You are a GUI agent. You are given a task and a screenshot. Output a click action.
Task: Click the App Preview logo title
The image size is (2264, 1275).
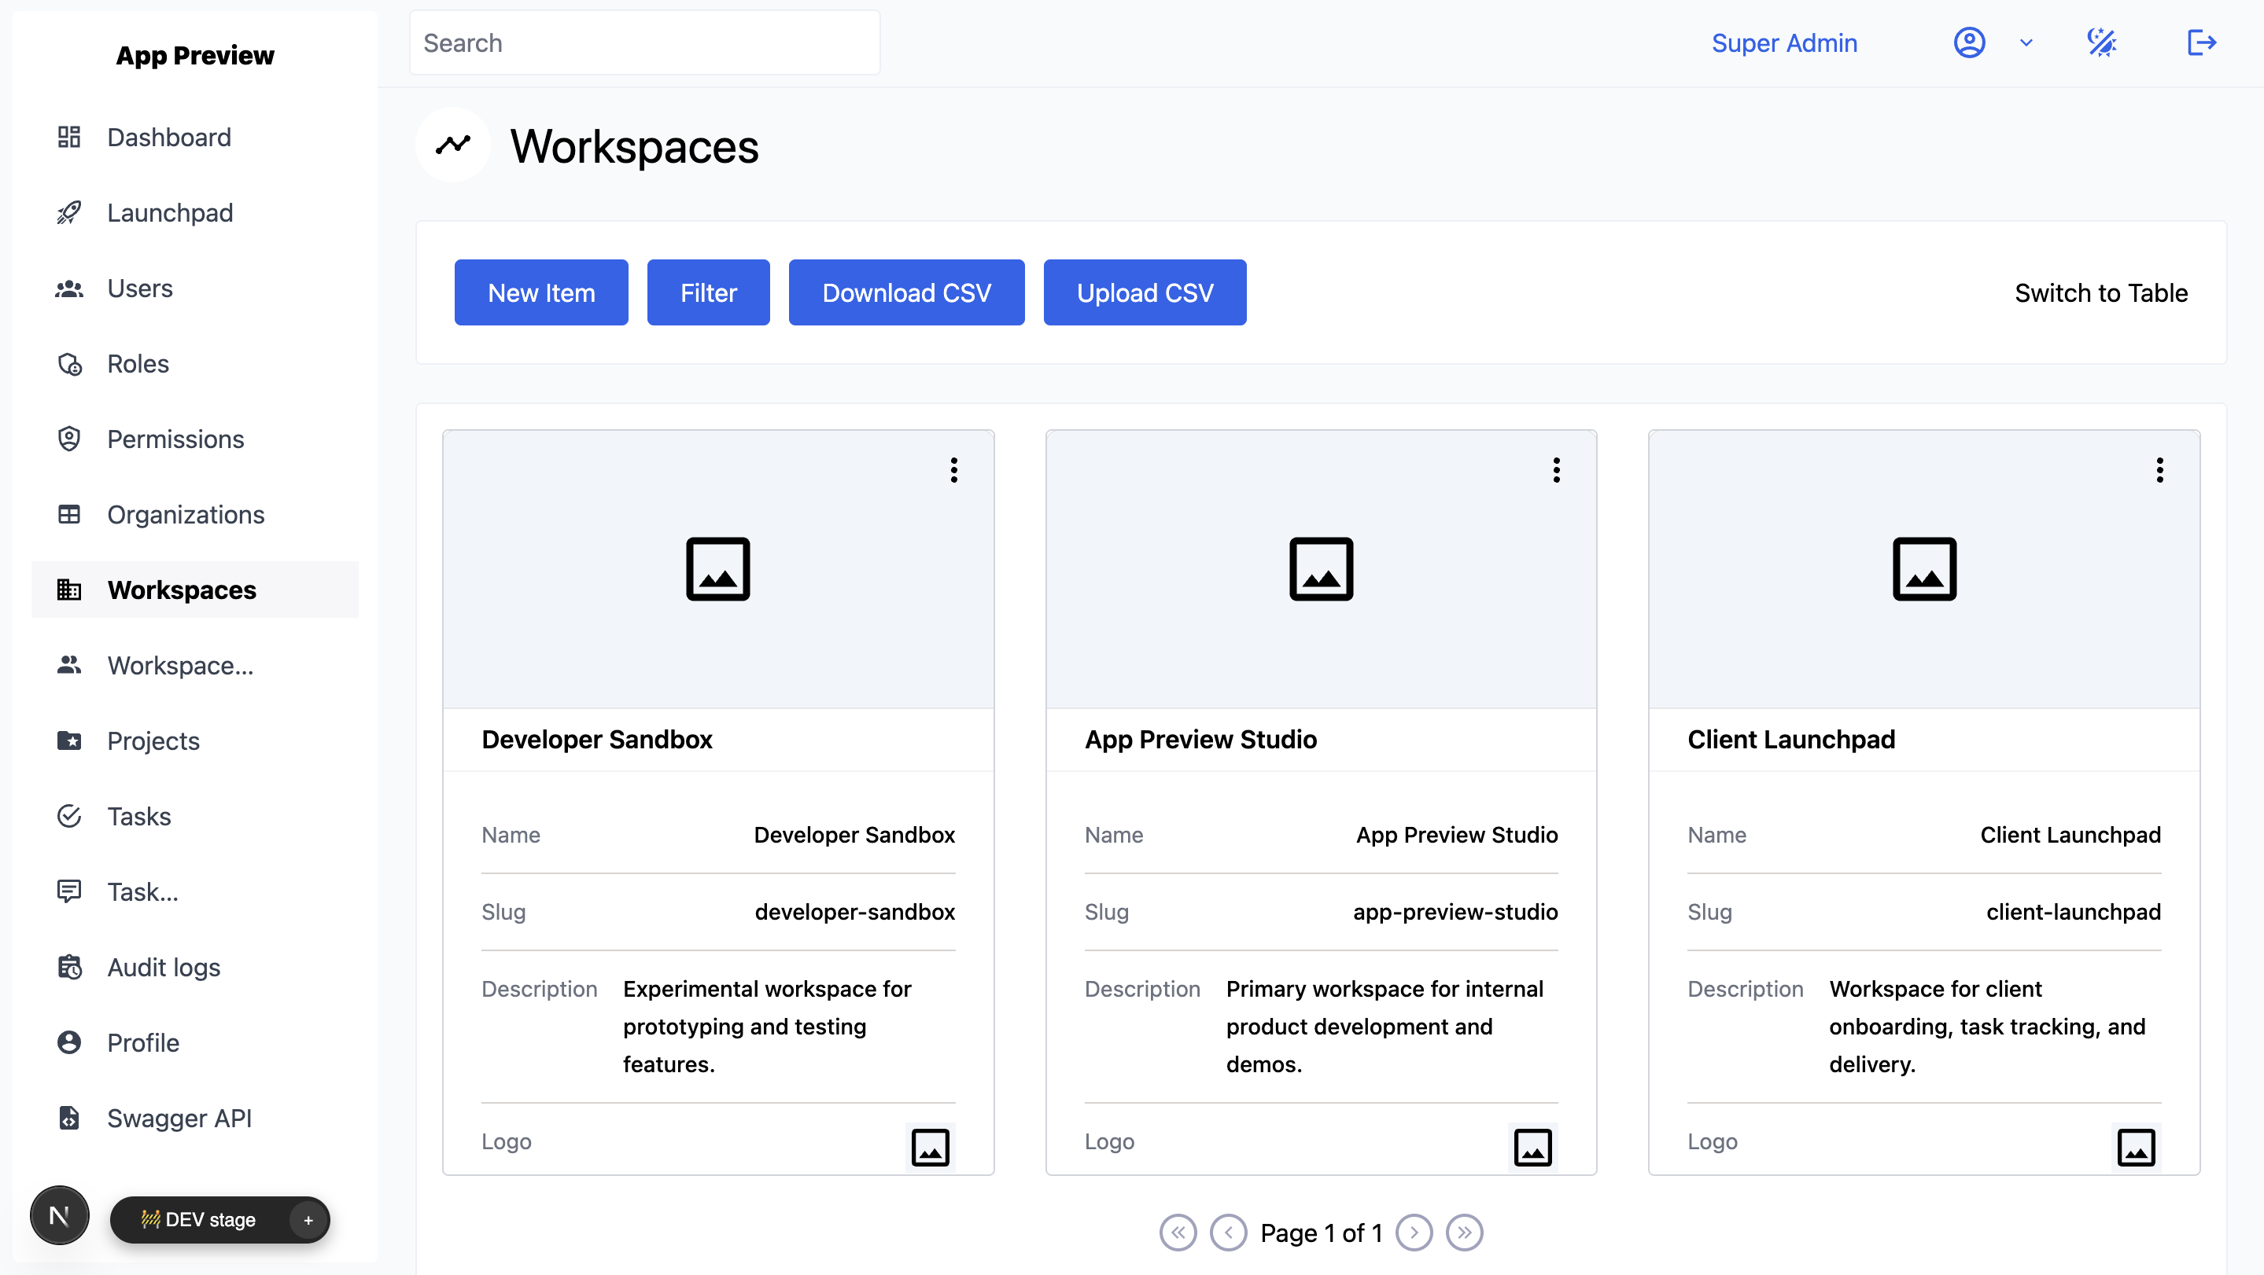coord(195,55)
